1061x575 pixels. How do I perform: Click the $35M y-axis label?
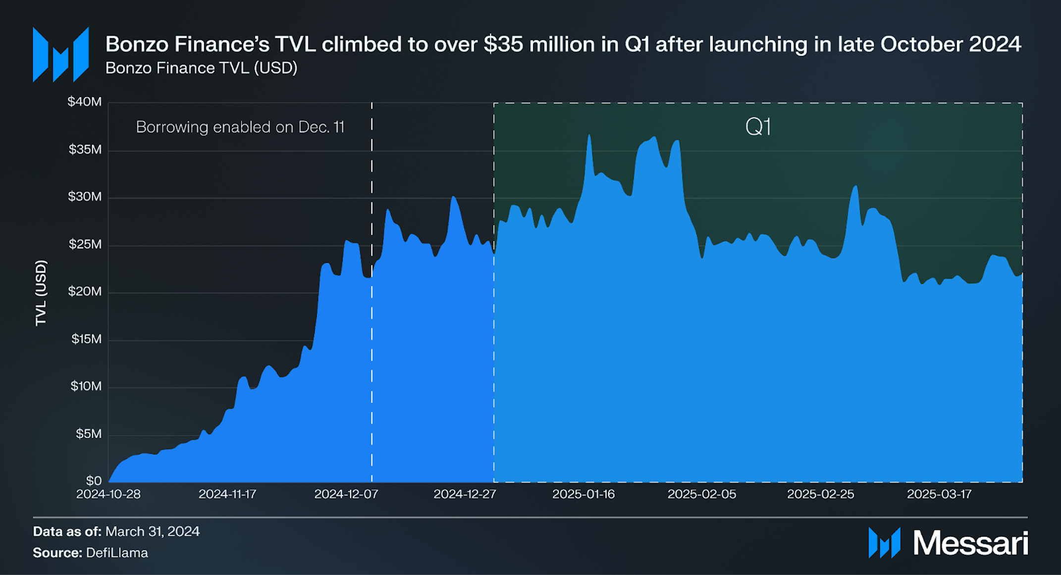[x=85, y=150]
